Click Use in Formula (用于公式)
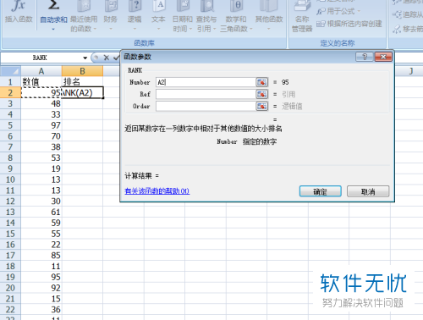 tap(338, 12)
